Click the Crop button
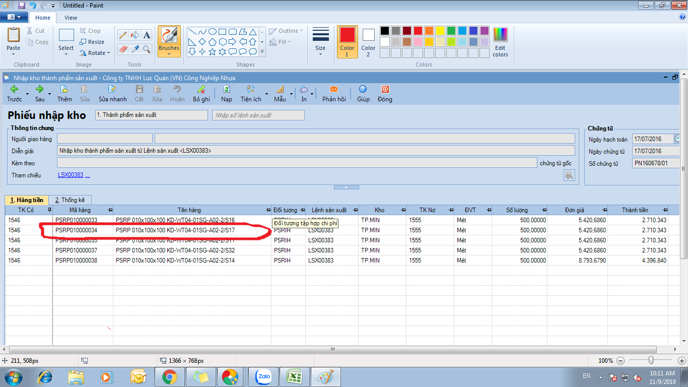Viewport: 688px width, 387px height. coord(91,31)
